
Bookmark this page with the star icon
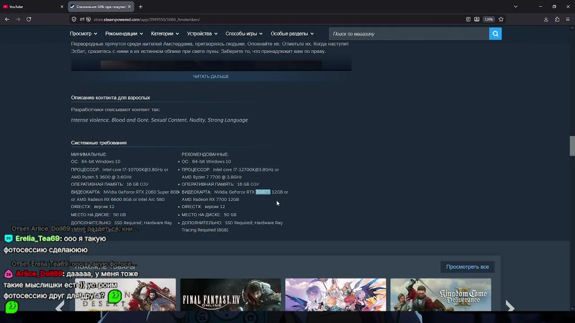click(x=501, y=19)
